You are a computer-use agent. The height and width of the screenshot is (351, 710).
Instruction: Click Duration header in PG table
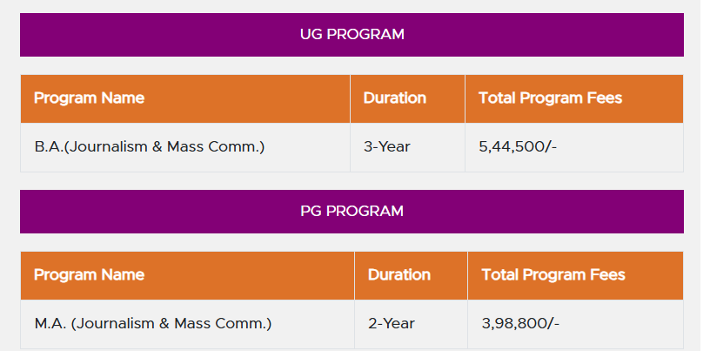(399, 274)
